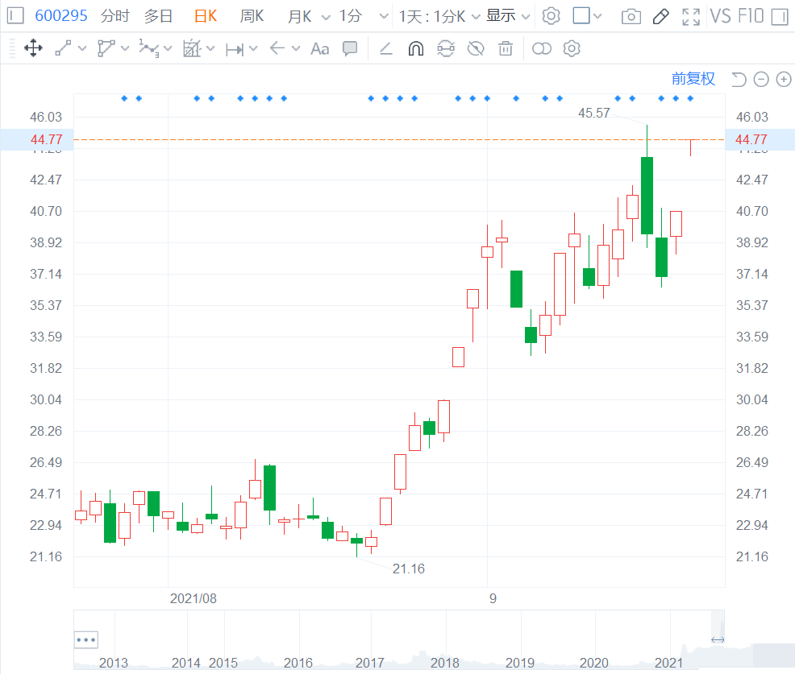
Task: Click the 21.16 low price label
Action: click(409, 569)
